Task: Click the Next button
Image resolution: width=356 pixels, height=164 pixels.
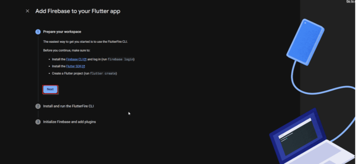Action: (x=50, y=89)
